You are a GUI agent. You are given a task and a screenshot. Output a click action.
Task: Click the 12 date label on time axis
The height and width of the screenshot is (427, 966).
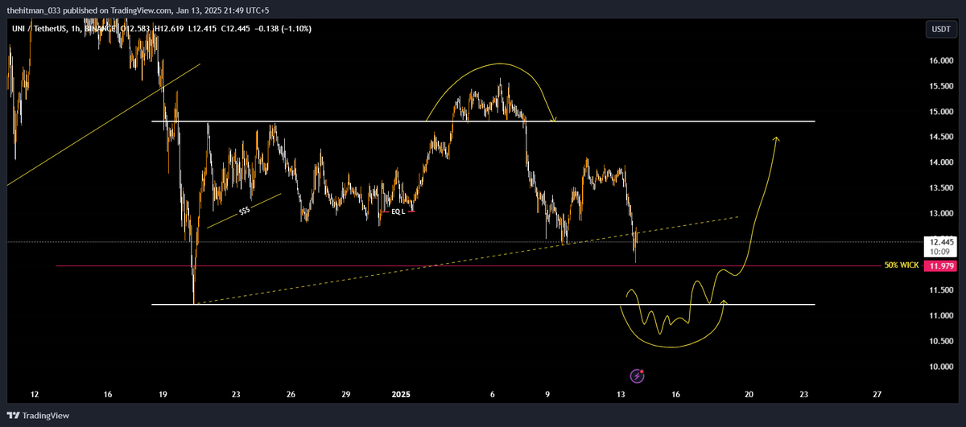[x=35, y=395]
